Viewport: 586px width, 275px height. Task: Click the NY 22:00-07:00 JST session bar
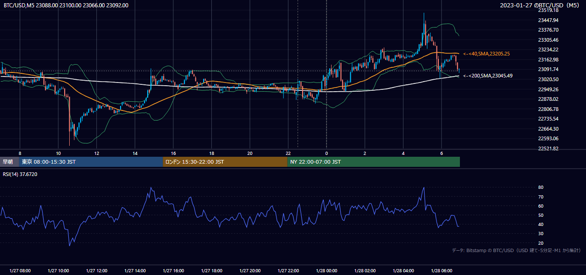pyautogui.click(x=373, y=162)
